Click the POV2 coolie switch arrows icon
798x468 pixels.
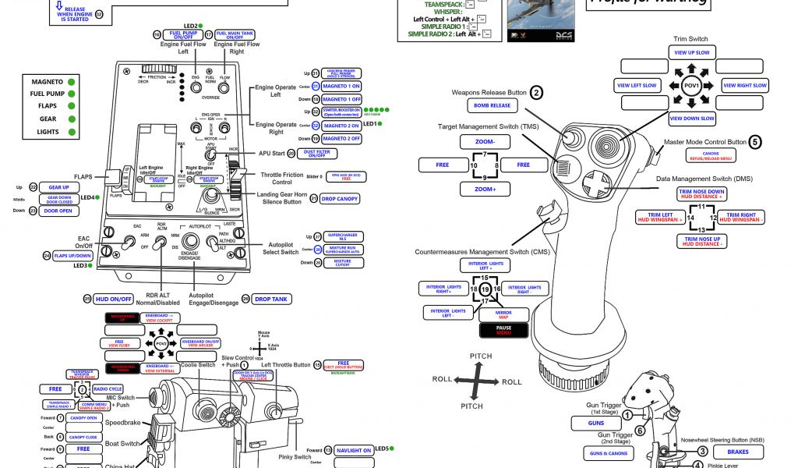click(x=162, y=342)
